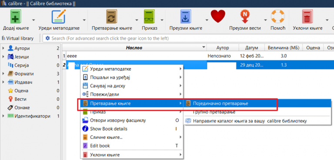Expand the Аутори tree node

(x=3, y=49)
